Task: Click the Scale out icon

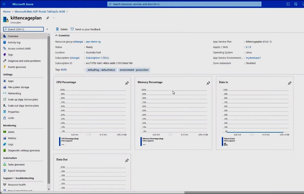Action: point(5,106)
